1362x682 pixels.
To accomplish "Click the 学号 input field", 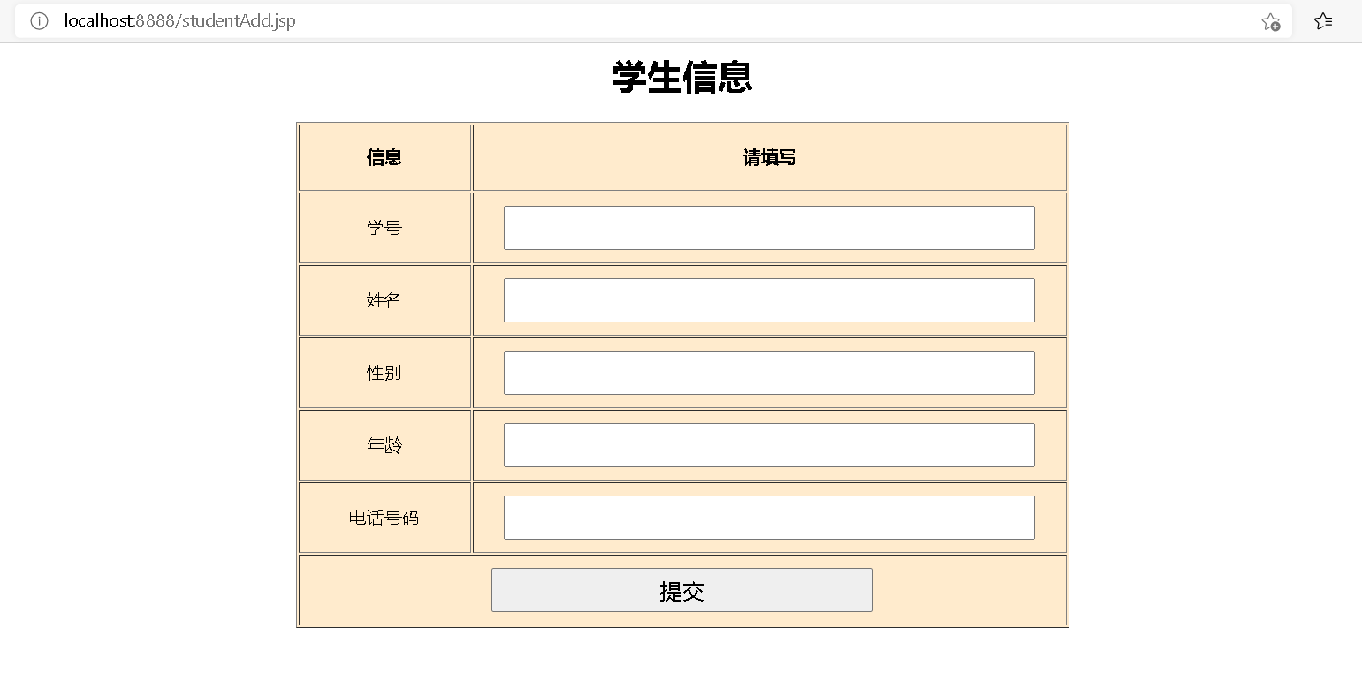I will coord(768,227).
